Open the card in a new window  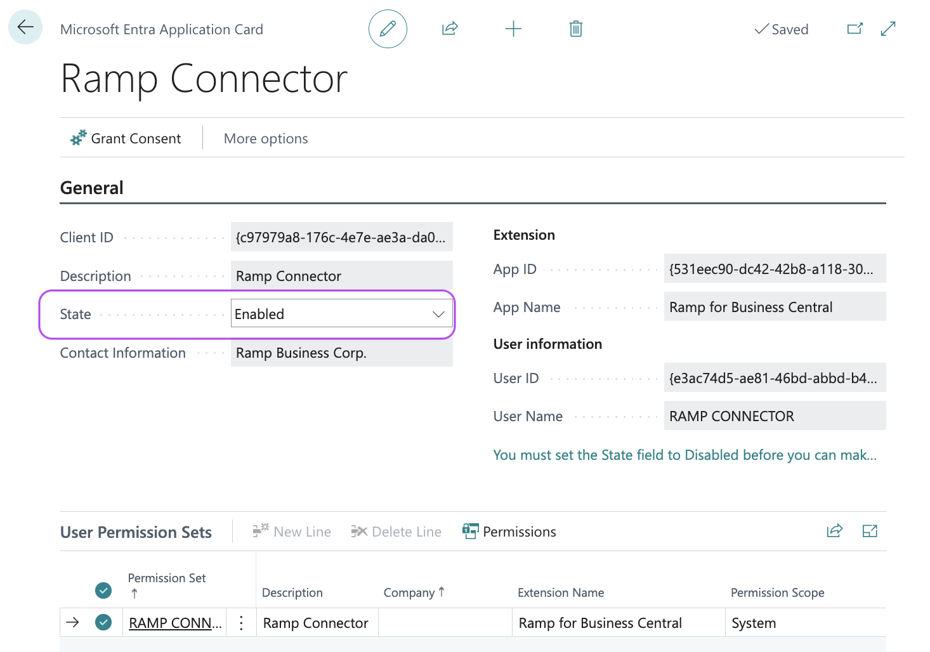[x=855, y=29]
